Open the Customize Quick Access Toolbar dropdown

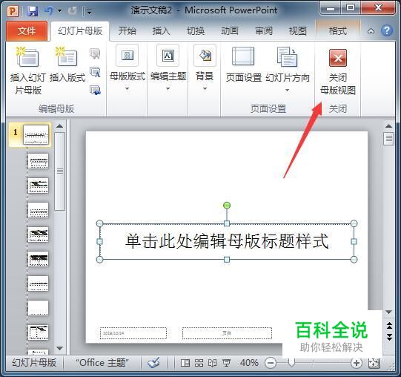click(x=89, y=11)
